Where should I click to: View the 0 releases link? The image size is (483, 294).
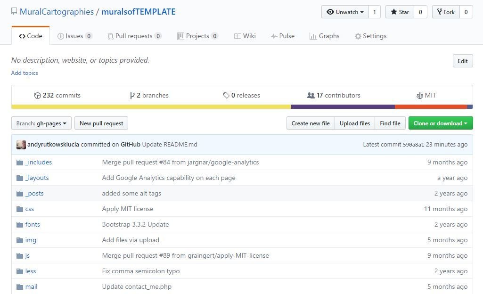[241, 96]
